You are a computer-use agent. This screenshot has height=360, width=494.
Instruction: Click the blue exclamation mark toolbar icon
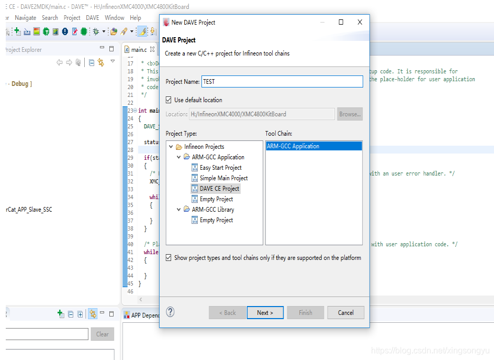(x=65, y=31)
